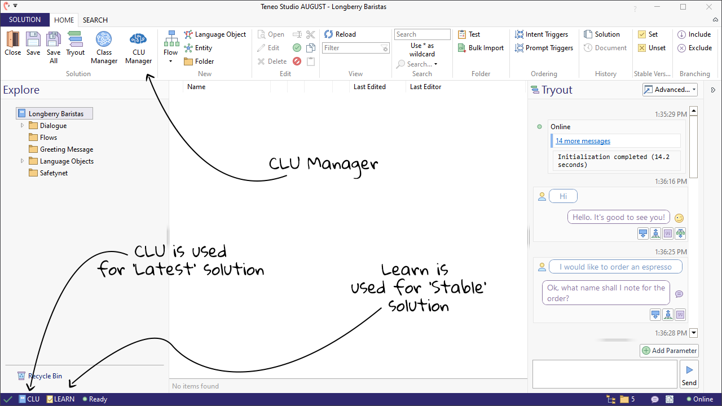
Task: Click the chip icon in status bar
Action: [x=670, y=399]
